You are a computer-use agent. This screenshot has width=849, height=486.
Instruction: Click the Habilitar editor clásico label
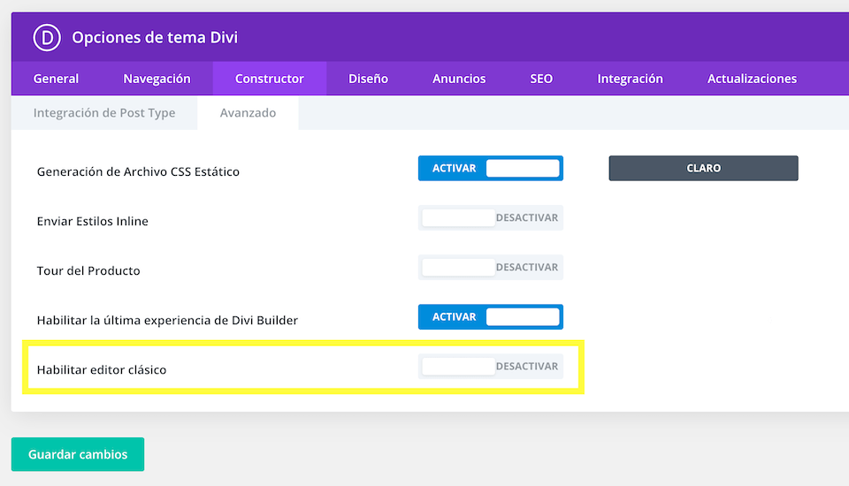[x=102, y=369]
